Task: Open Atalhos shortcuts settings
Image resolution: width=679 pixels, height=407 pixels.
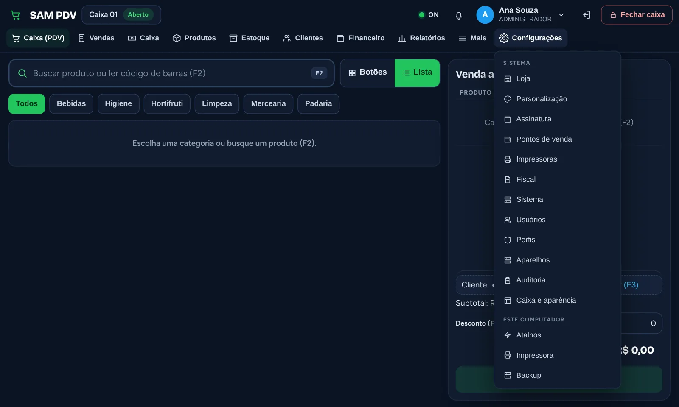Action: point(557,335)
